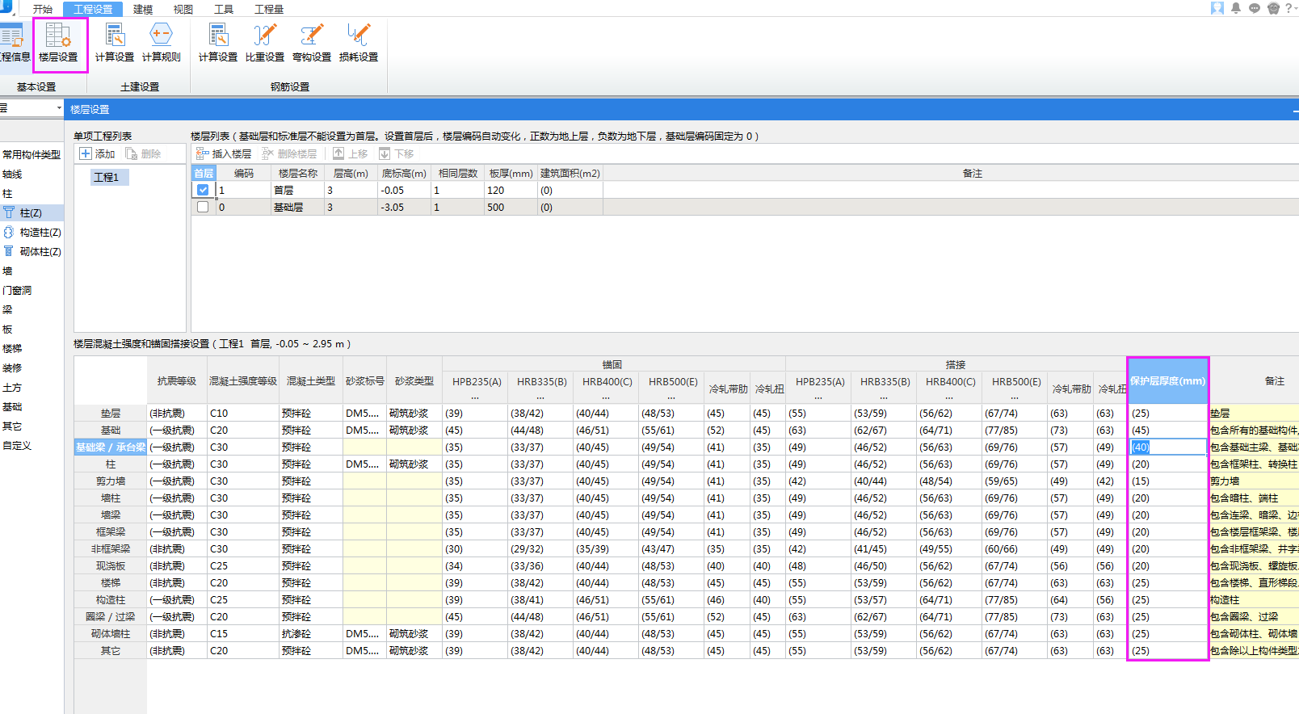
Task: Switch to 工程设置 ribbon tab
Action: pos(93,9)
